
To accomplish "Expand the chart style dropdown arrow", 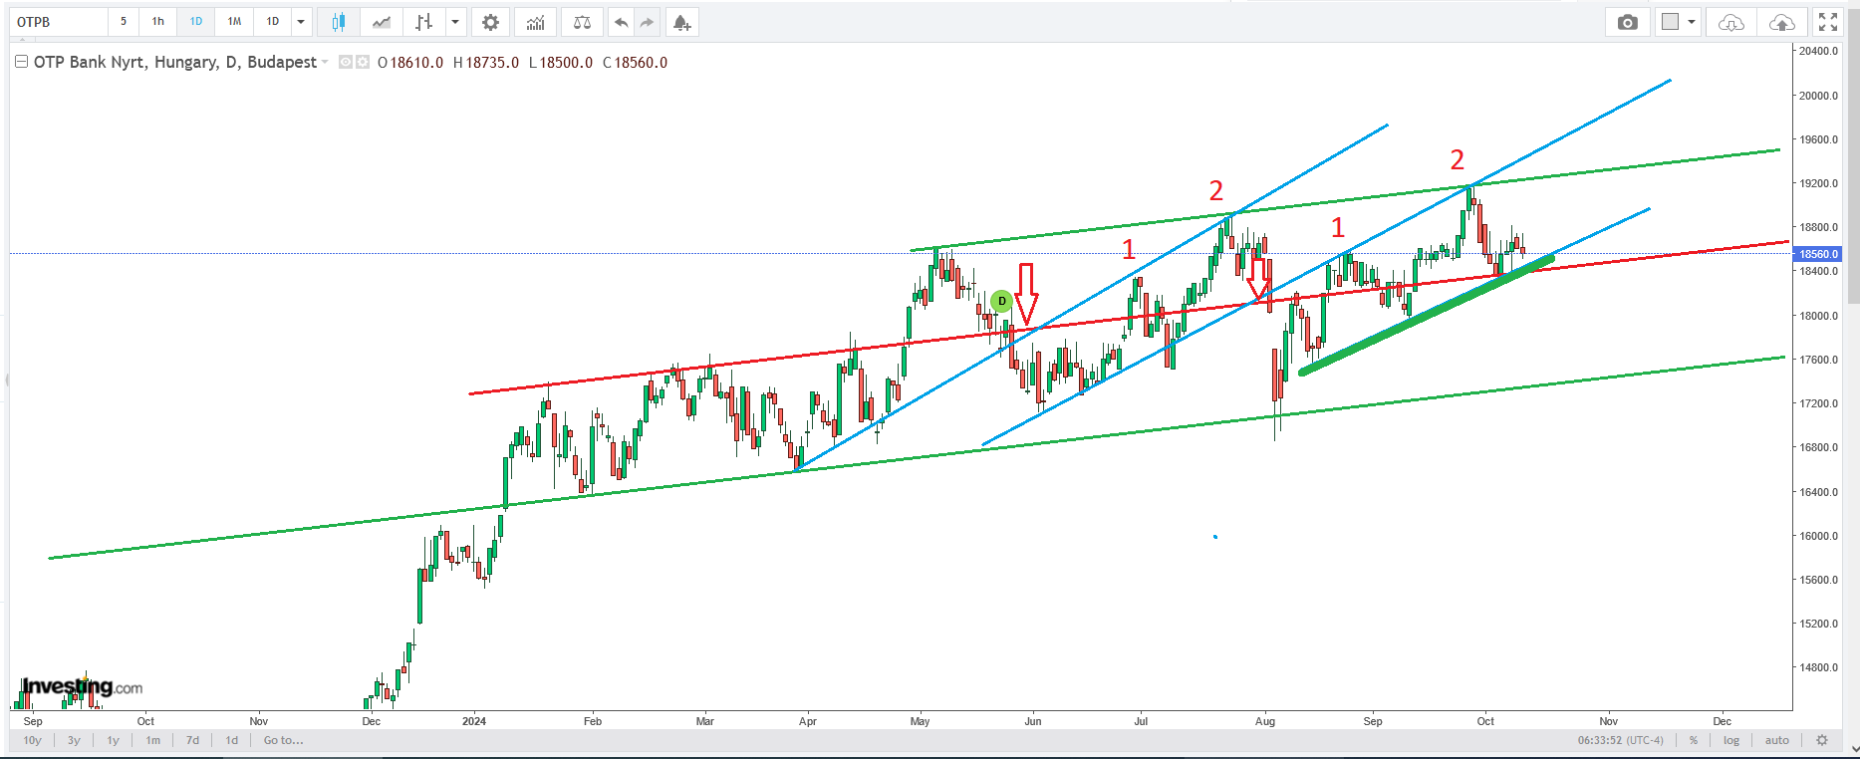I will [455, 22].
